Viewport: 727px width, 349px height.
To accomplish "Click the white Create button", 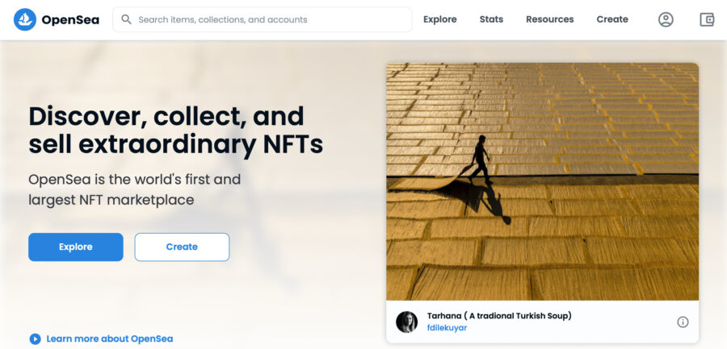I will pos(182,247).
